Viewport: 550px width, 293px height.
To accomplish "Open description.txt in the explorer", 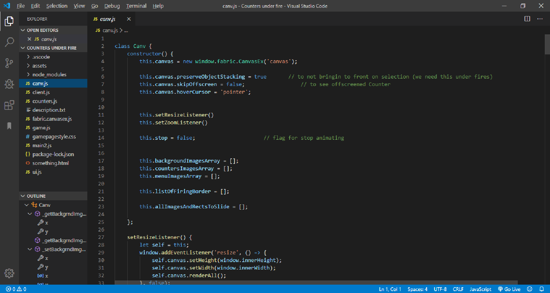I will point(53,110).
